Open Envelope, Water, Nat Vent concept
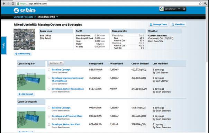Viewport: 209px width, 133px height. [66, 124]
